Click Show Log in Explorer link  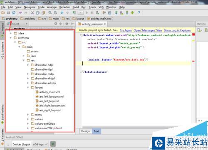click(x=177, y=30)
